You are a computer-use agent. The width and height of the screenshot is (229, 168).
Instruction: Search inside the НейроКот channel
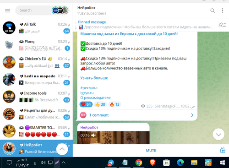click(x=213, y=11)
